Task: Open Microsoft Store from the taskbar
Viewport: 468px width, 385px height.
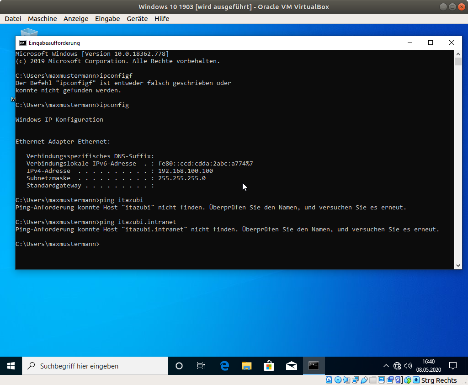Action: click(269, 366)
